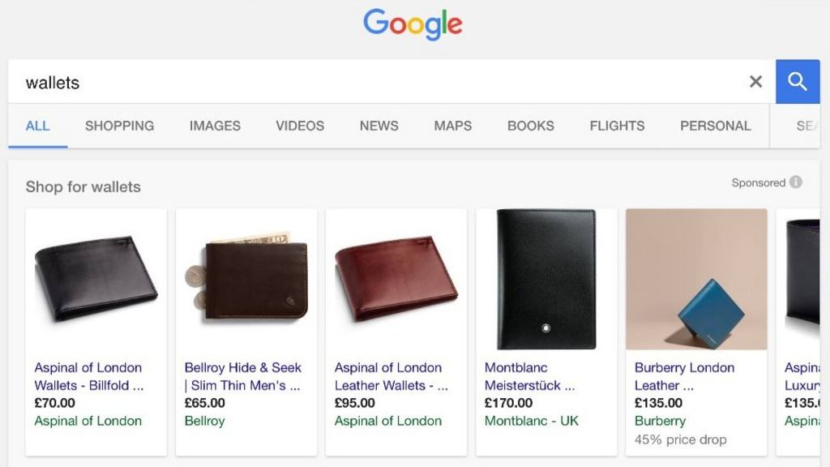
Task: Select the VIDEOS tab
Action: (299, 126)
